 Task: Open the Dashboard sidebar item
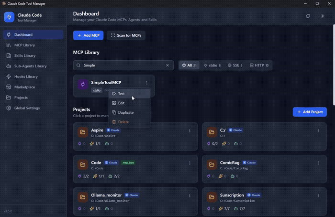coord(33,34)
